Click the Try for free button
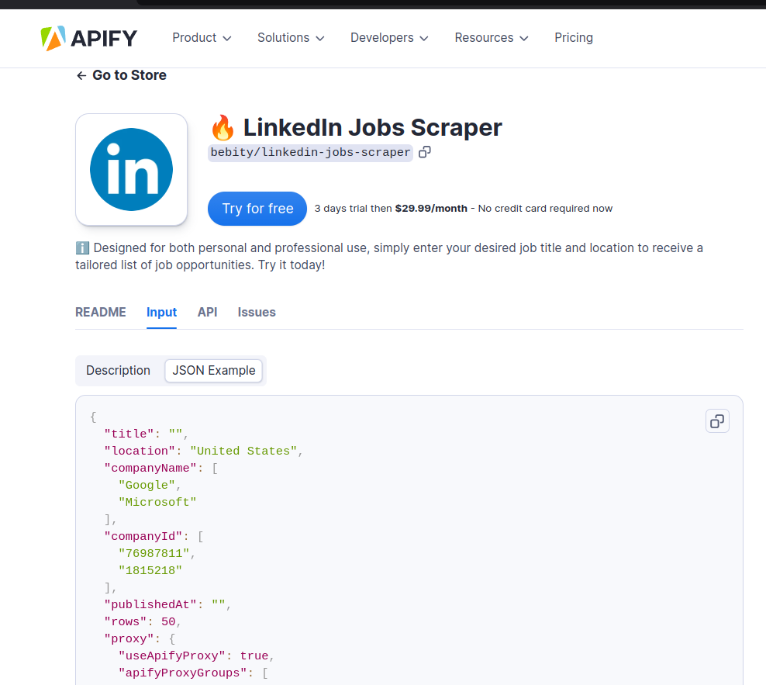This screenshot has height=685, width=766. click(x=257, y=209)
